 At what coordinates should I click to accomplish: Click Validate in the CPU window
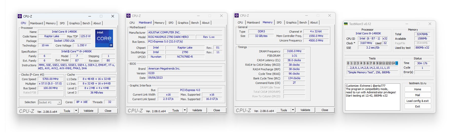(88, 111)
